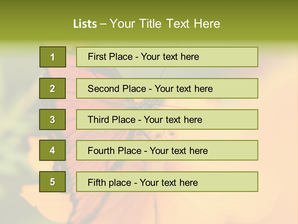Click 'Your text here' in Second Place row
Viewport: 298px width, 224px height.
pyautogui.click(x=184, y=89)
